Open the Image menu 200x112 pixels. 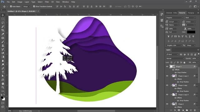pyautogui.click(x=20, y=2)
